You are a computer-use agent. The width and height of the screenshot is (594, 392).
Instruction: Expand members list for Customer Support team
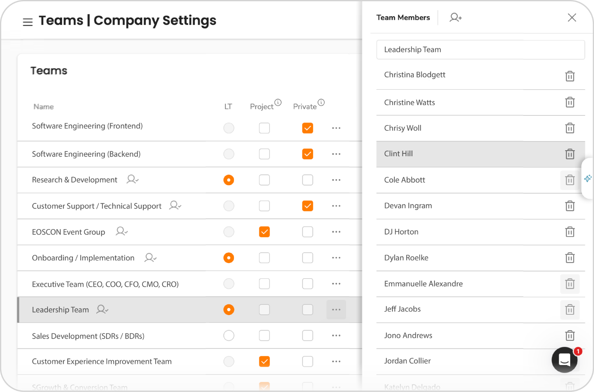pyautogui.click(x=175, y=205)
